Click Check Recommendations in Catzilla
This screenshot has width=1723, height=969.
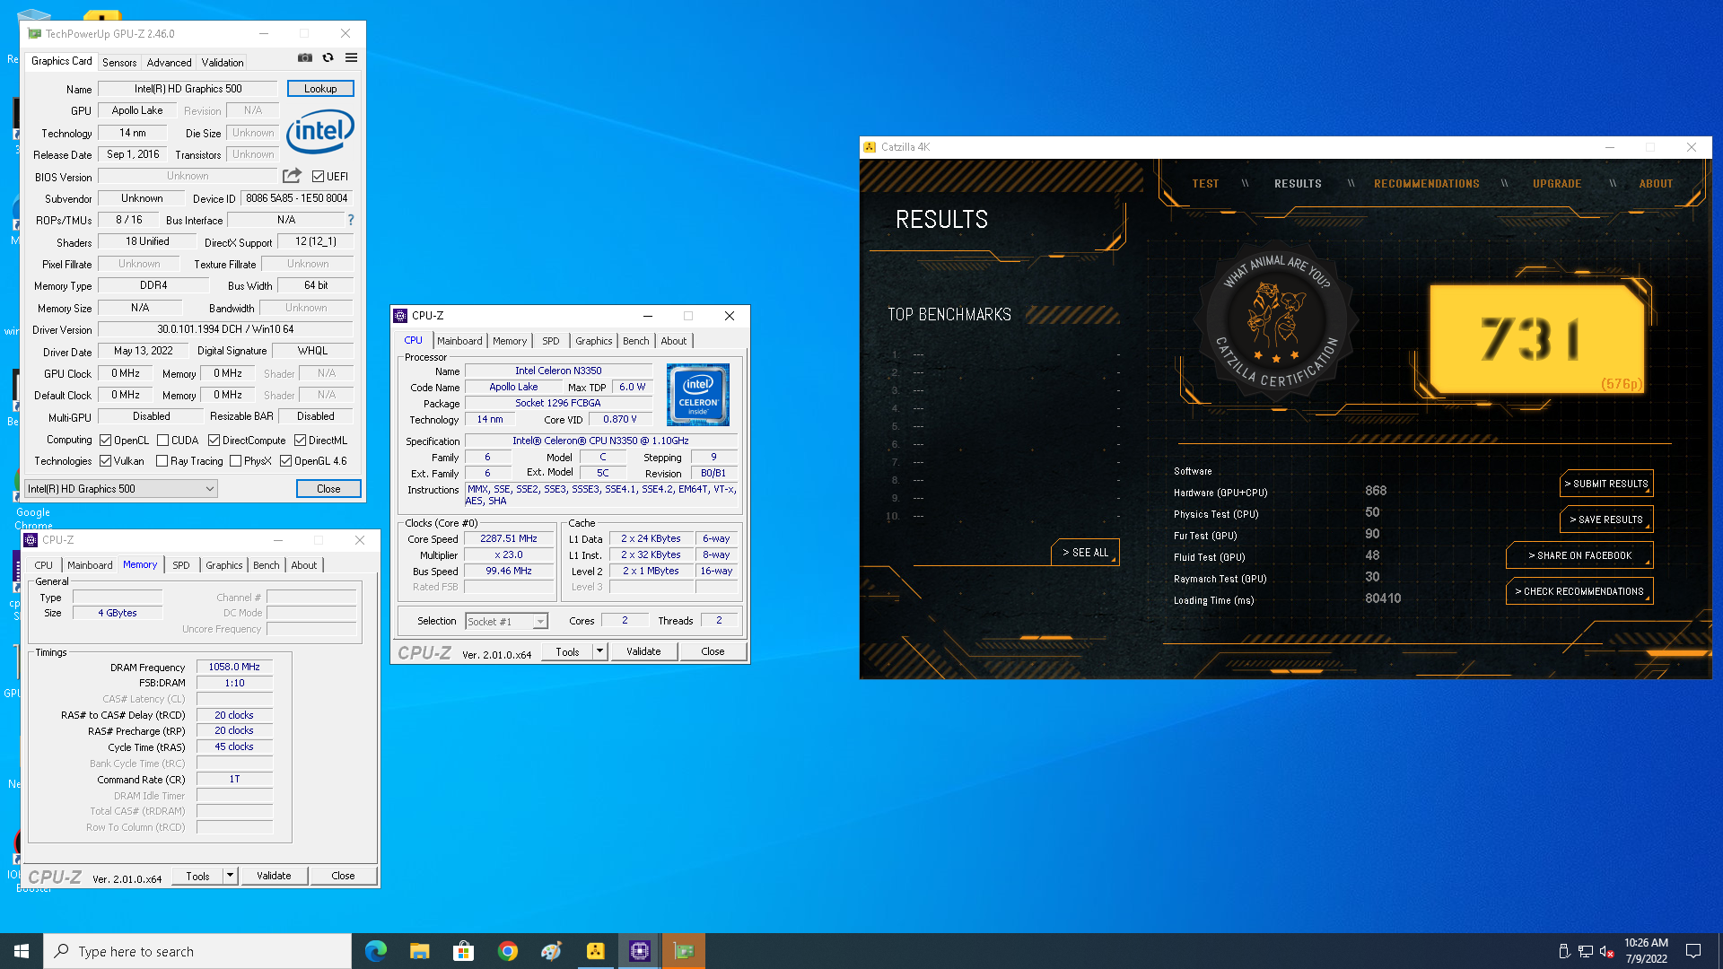tap(1579, 591)
